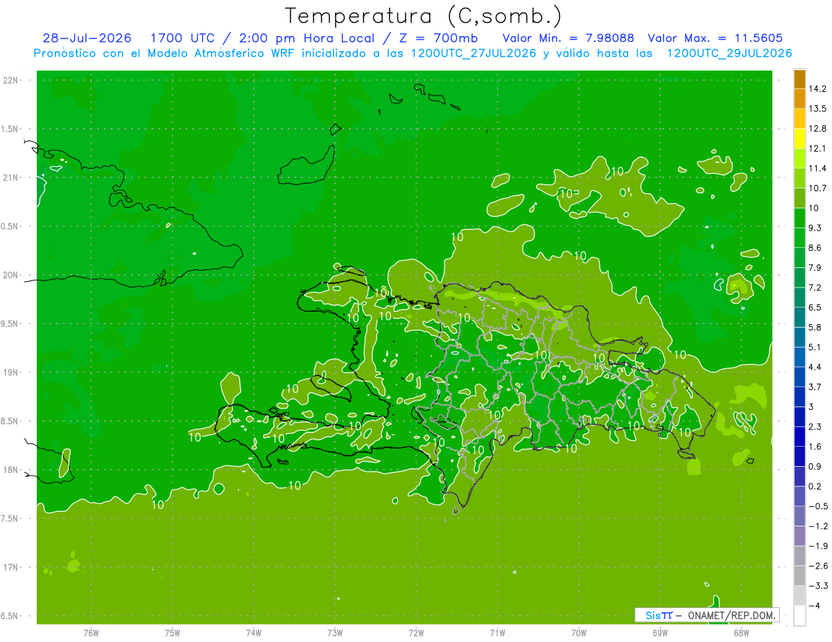Image resolution: width=832 pixels, height=642 pixels.
Task: Click valid-until time "1200UTC_29JUL2026"
Action: [729, 53]
